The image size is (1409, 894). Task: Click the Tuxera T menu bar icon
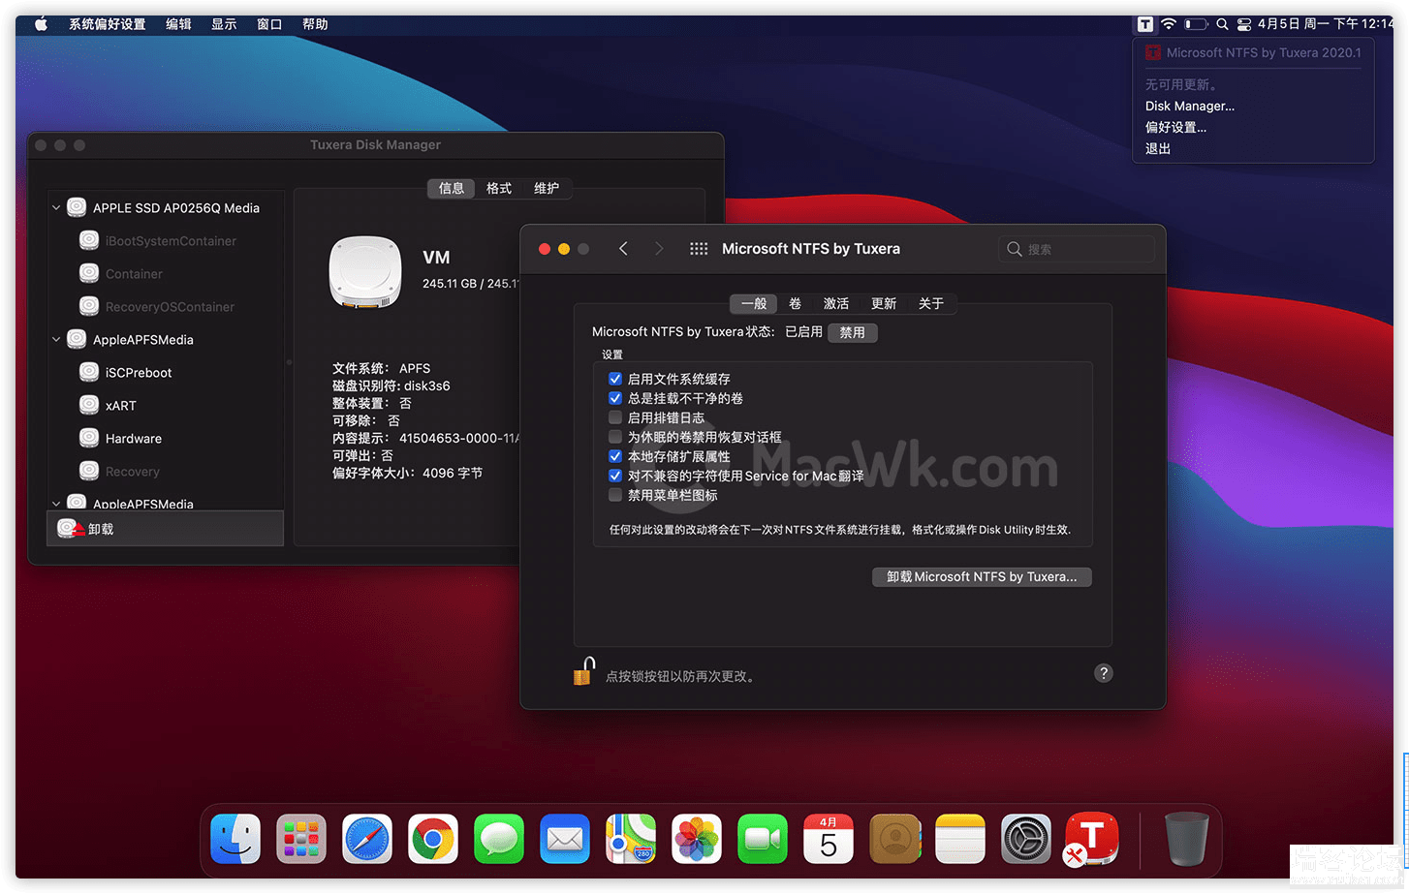[x=1145, y=24]
